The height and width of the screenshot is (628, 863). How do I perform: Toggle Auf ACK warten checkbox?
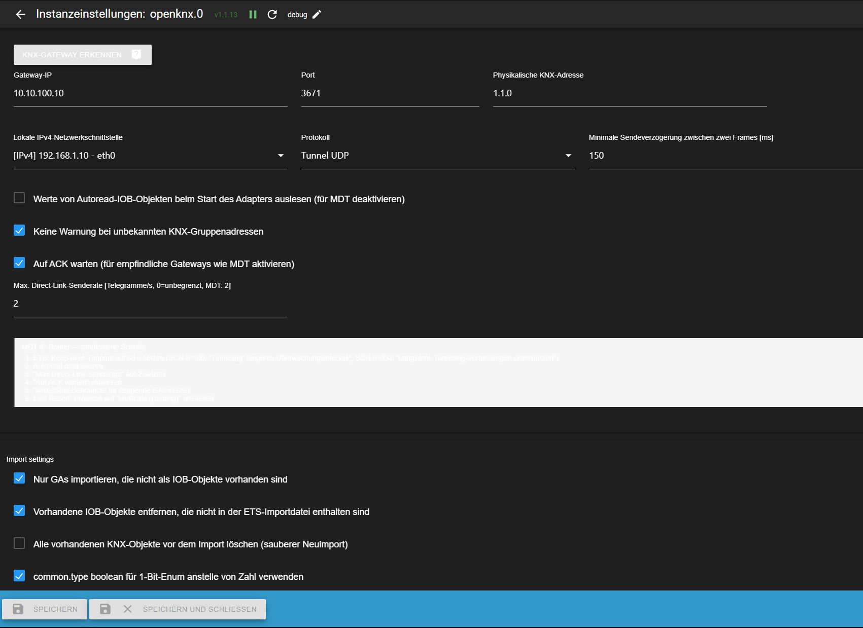(x=19, y=263)
